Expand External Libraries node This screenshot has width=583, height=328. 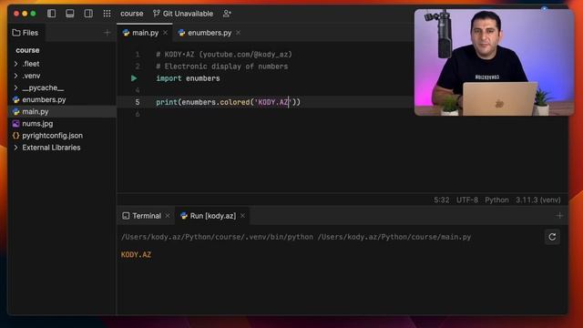coord(15,148)
